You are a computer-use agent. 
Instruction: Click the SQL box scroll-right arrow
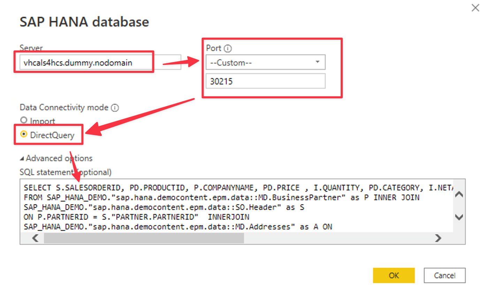pyautogui.click(x=438, y=238)
